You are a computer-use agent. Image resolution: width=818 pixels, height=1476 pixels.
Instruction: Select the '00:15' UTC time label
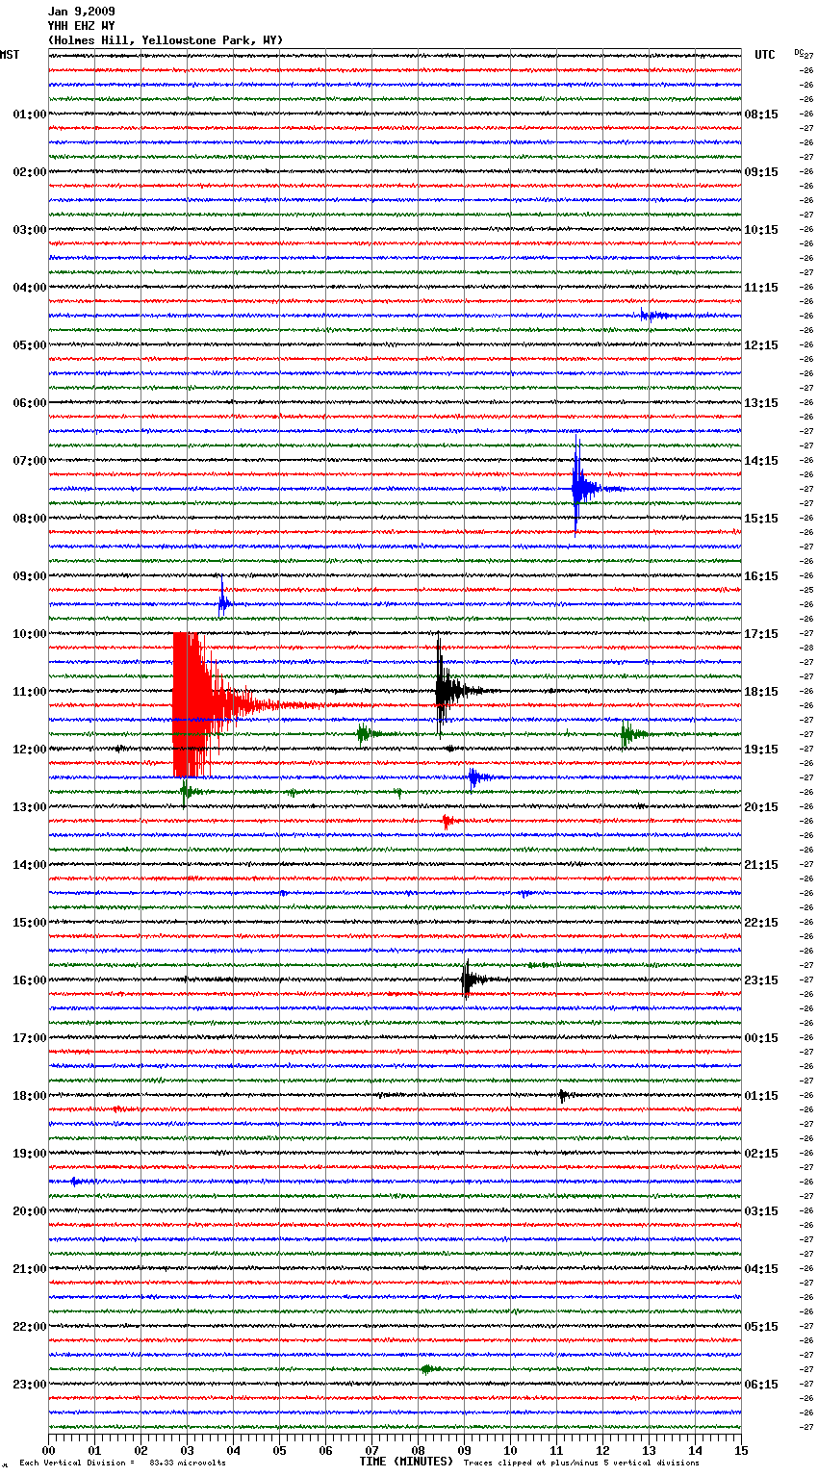tap(761, 1038)
